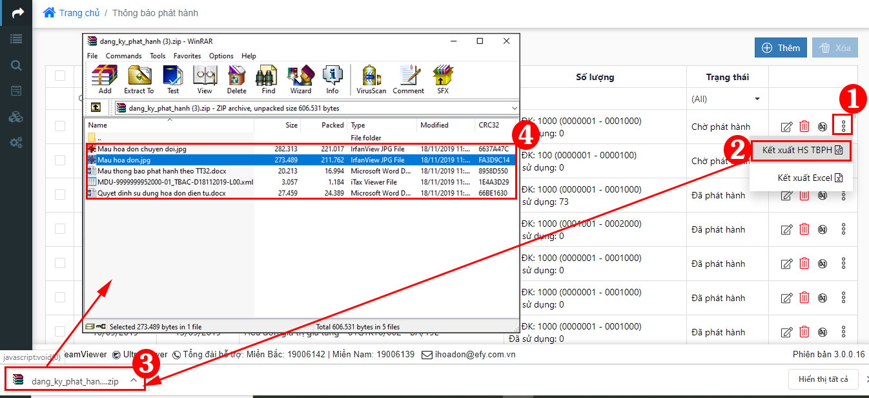Open the WinRAR Wizard icon
The height and width of the screenshot is (398, 869).
tap(300, 79)
